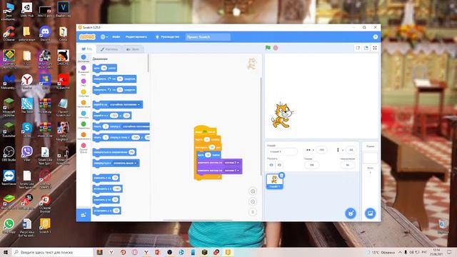457x257 pixels.
Task: Open the OBS Studio desktop icon
Action: pos(9,154)
